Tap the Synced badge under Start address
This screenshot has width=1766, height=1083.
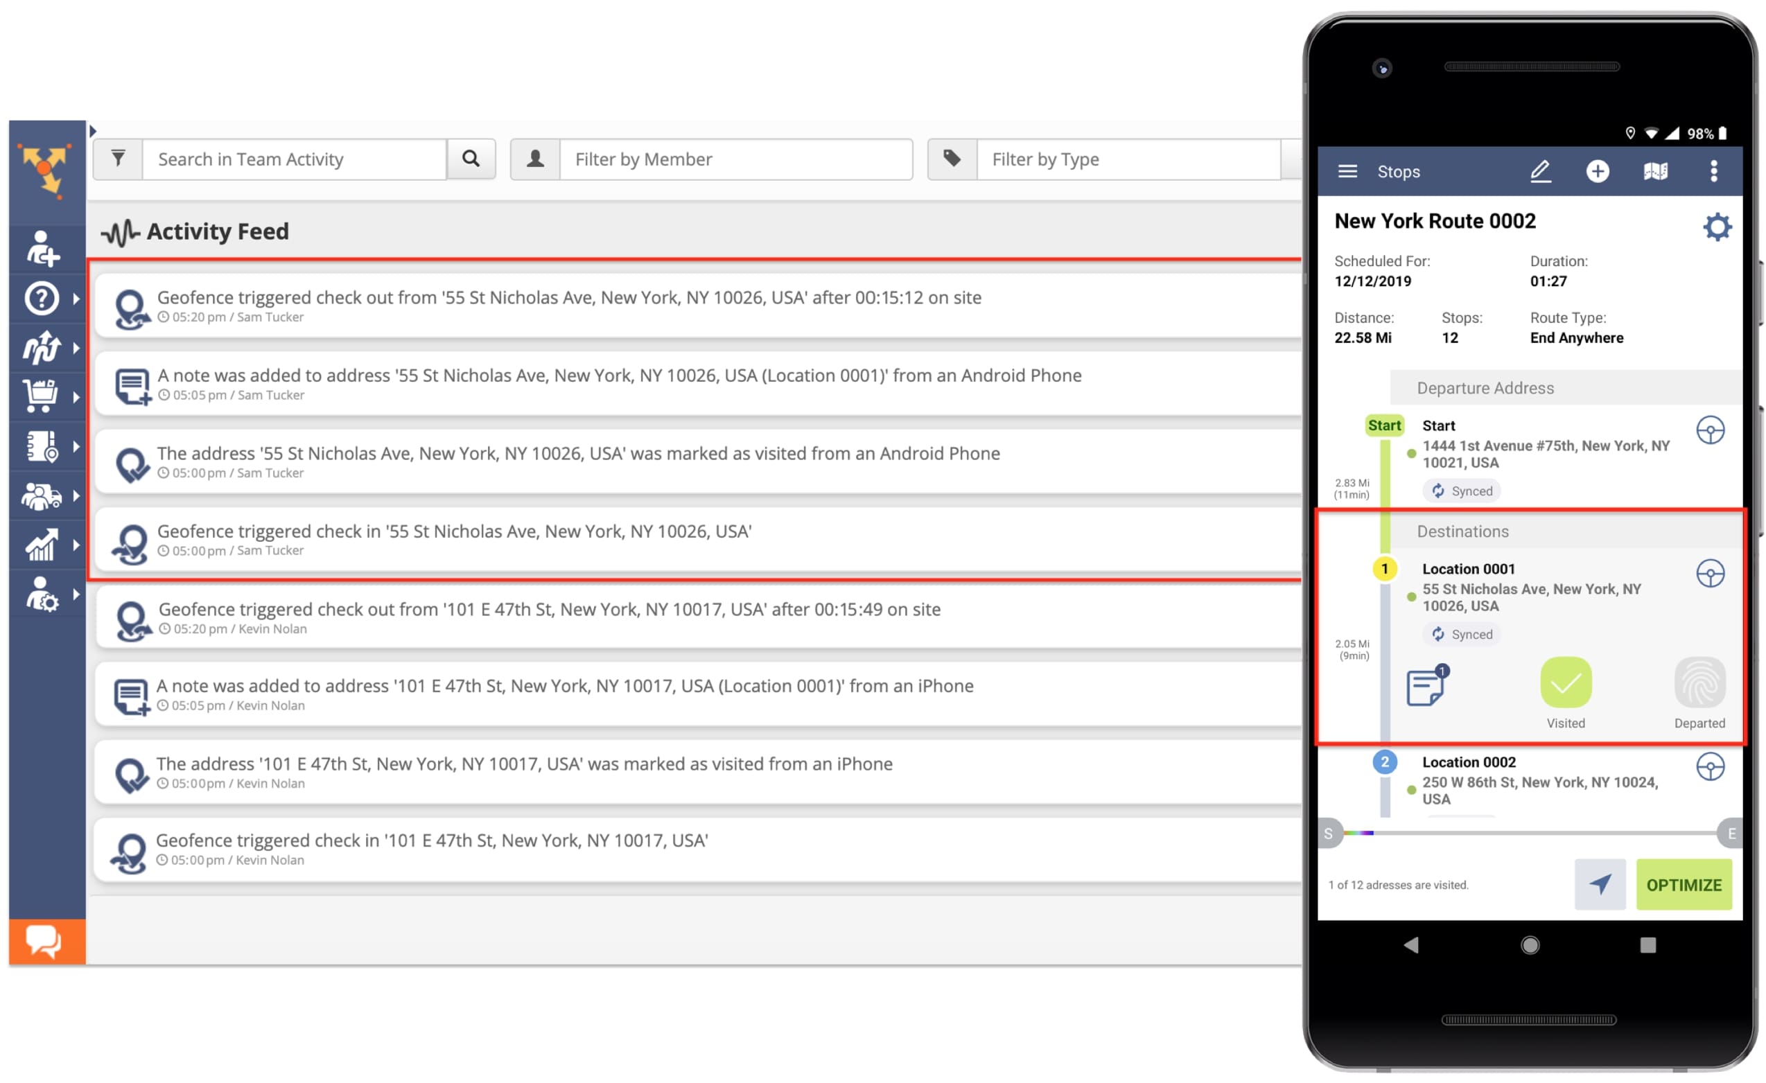point(1462,491)
